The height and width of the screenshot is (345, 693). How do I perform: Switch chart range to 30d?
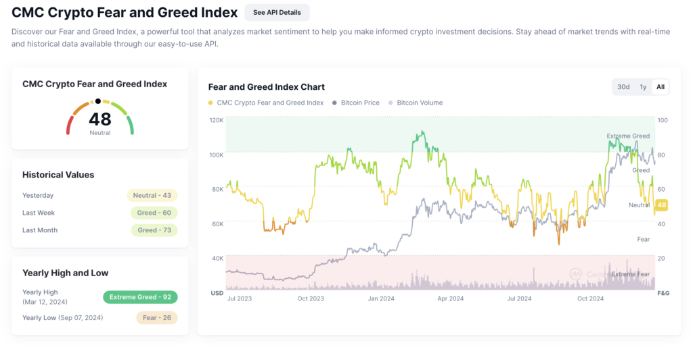(623, 87)
